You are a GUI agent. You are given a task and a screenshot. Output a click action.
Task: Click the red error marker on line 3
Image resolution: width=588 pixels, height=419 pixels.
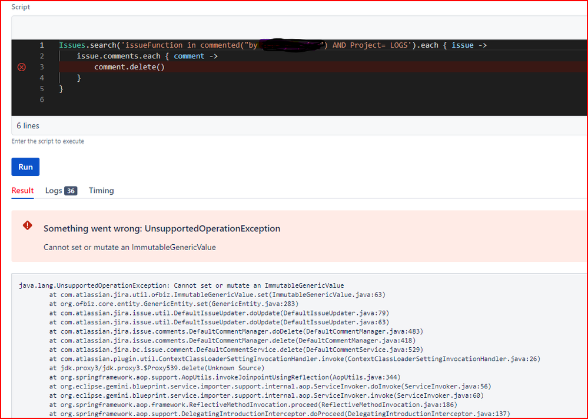(x=22, y=67)
